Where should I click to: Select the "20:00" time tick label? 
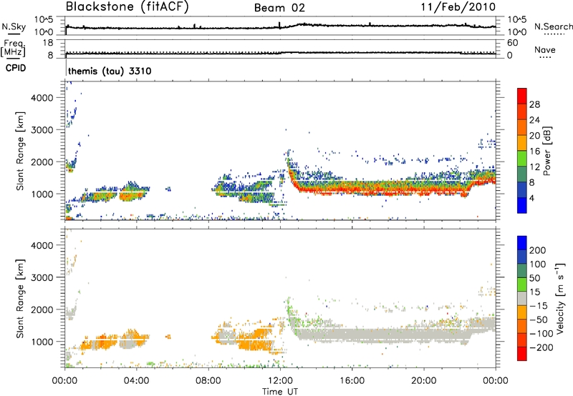[x=423, y=381]
